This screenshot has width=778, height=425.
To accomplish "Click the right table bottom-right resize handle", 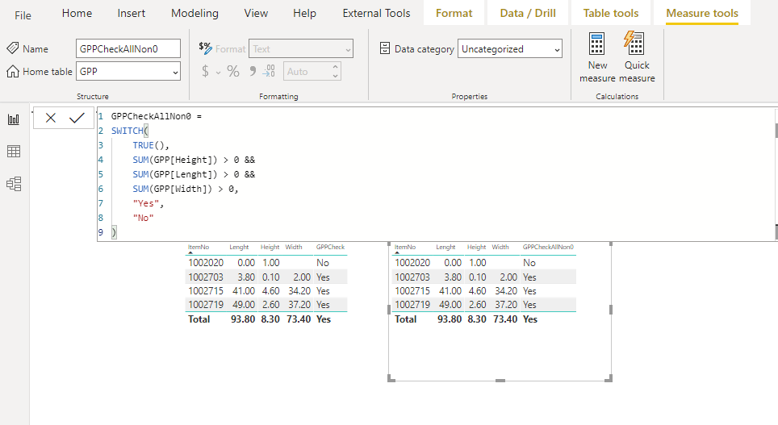I will [x=609, y=379].
